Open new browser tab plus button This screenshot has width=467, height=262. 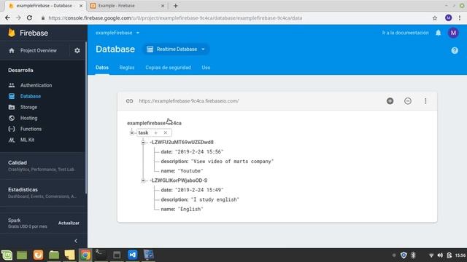point(175,6)
